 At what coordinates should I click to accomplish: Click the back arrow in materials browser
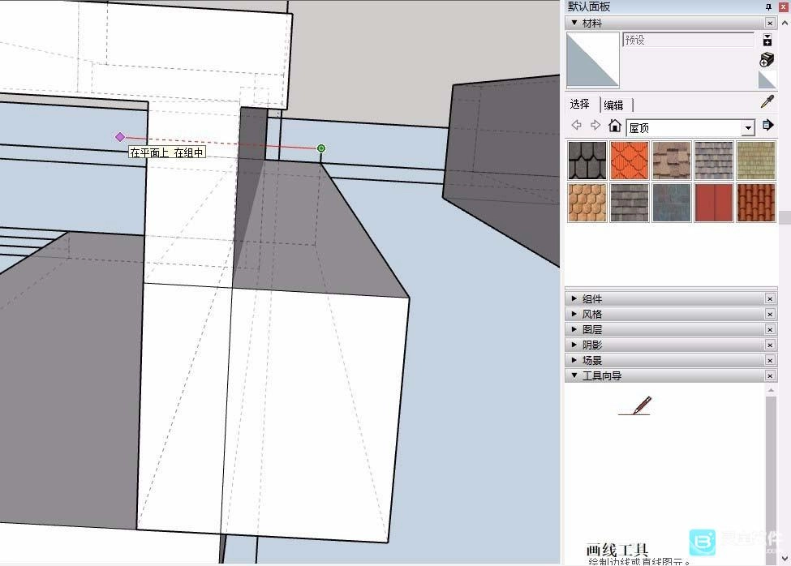(x=577, y=126)
